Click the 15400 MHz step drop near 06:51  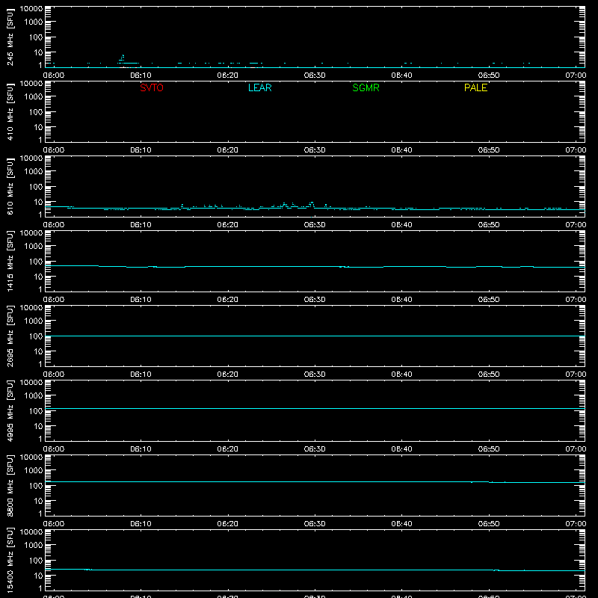click(x=496, y=570)
